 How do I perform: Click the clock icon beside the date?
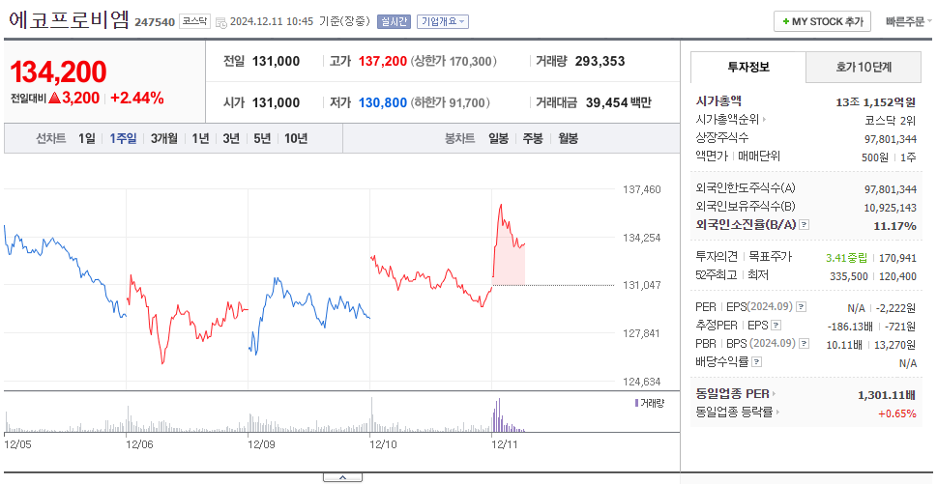click(x=220, y=22)
